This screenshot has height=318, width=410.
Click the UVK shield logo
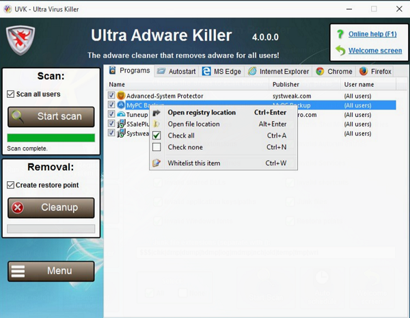pos(20,40)
